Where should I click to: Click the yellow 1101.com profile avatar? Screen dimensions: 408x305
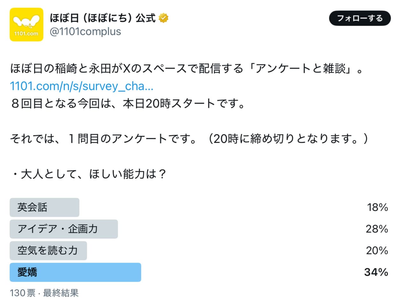pos(26,24)
